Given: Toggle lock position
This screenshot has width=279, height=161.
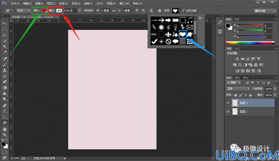Looking at the screenshot, I should click(245, 95).
